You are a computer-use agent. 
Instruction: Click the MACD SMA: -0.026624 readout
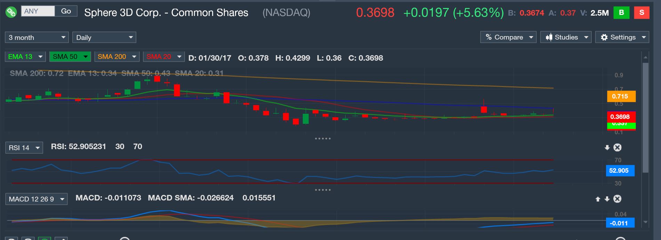click(x=191, y=198)
